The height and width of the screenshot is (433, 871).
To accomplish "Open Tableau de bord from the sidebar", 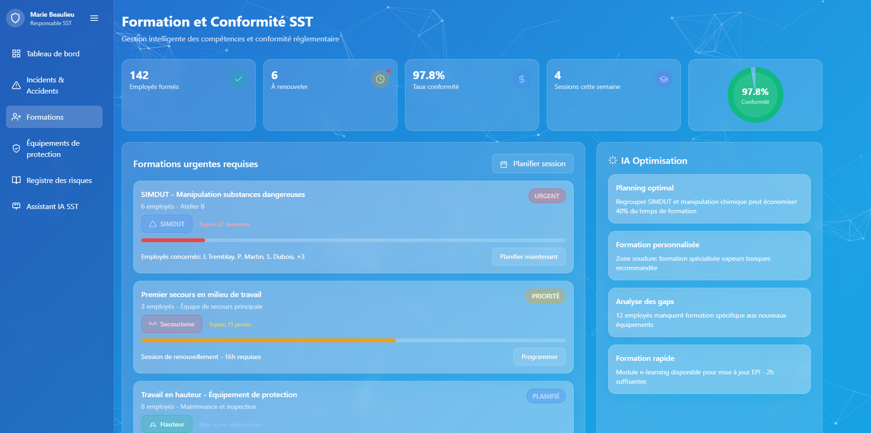I will [53, 54].
